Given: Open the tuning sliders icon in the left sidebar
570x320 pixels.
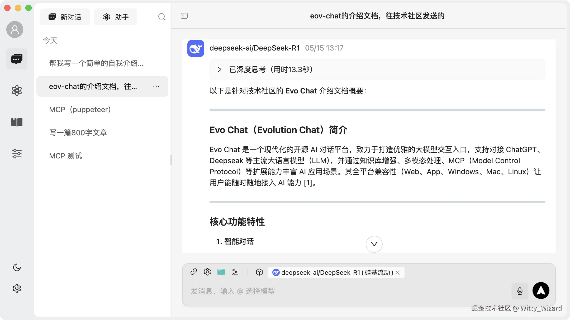Looking at the screenshot, I should click(x=17, y=153).
